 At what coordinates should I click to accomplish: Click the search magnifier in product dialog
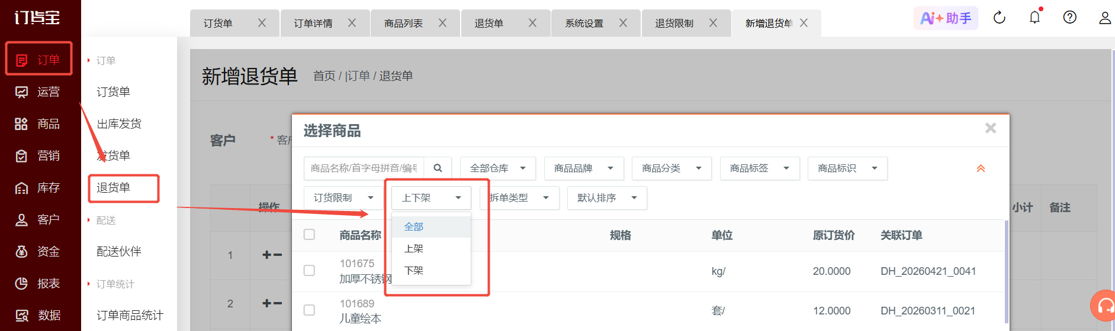(x=438, y=168)
